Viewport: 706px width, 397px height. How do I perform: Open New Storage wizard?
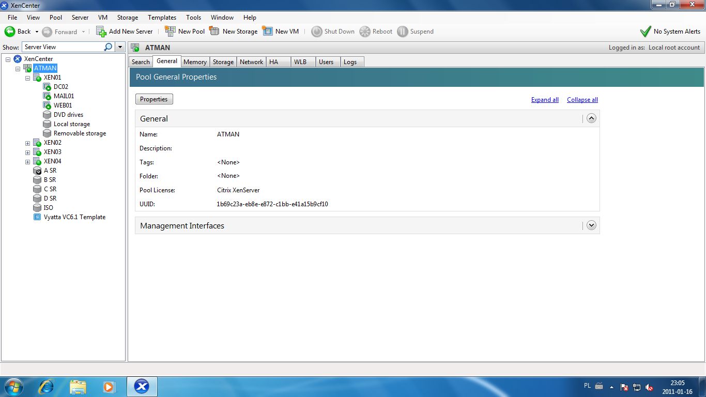click(x=234, y=31)
